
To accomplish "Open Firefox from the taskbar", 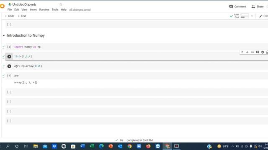I will (x=148, y=146).
